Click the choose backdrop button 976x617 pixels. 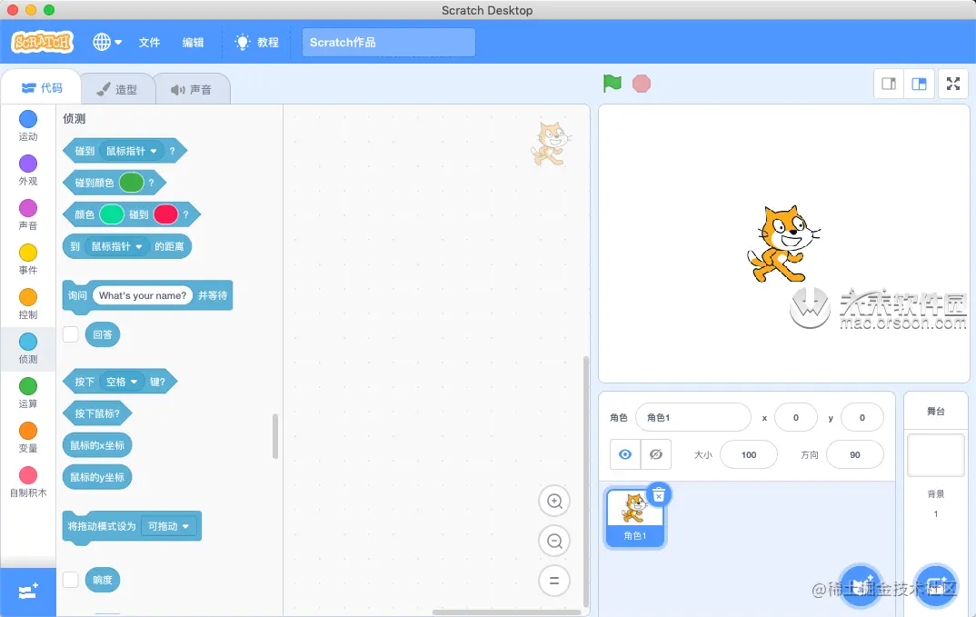pos(935,586)
